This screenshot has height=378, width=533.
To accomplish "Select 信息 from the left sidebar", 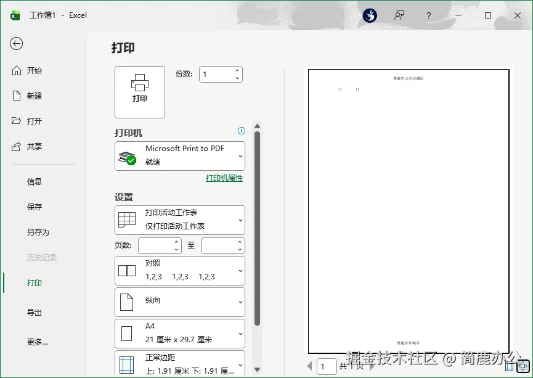I will coord(35,181).
